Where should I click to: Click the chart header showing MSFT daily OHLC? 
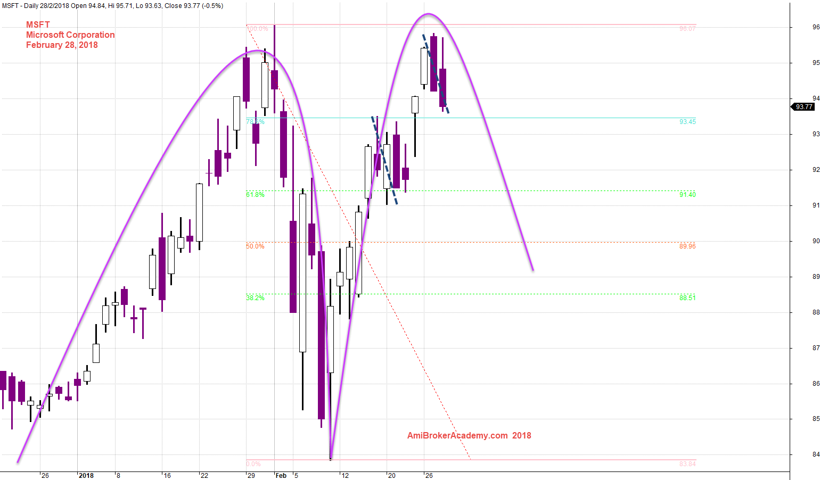coord(112,6)
